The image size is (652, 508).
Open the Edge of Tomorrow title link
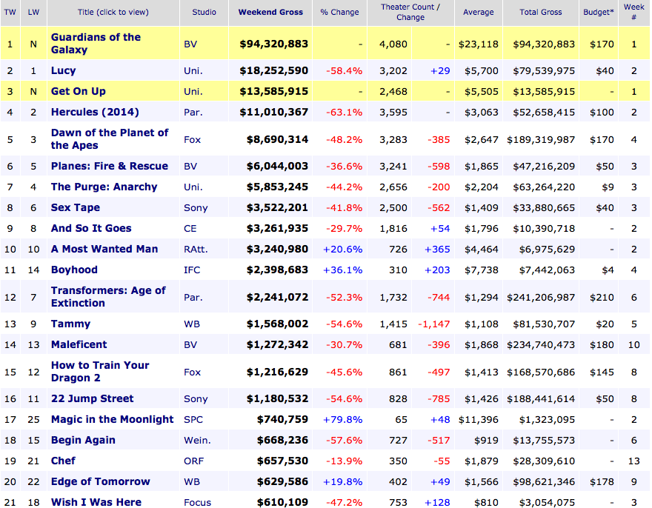click(100, 481)
